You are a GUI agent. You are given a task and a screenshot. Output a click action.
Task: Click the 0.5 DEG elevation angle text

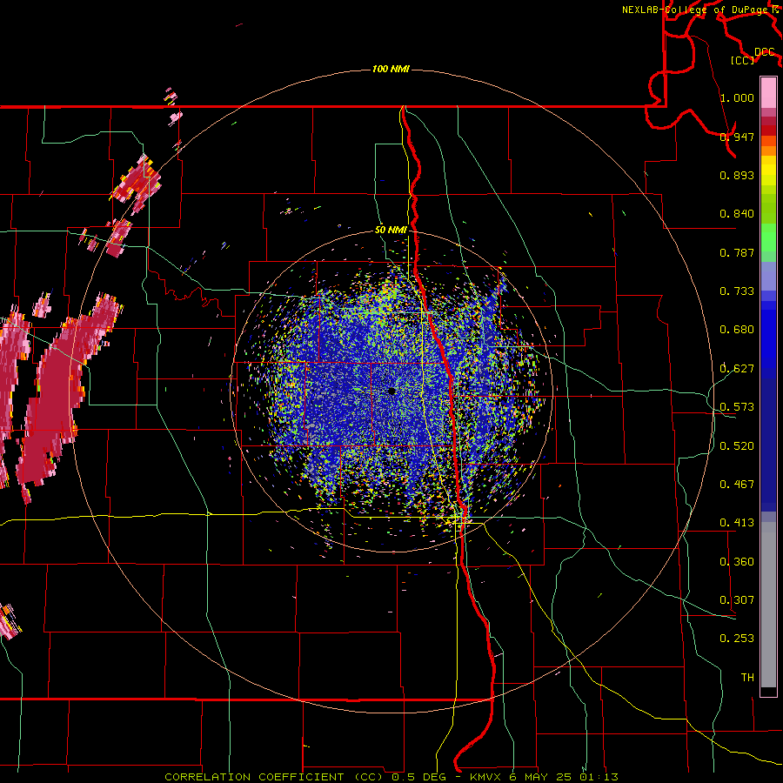point(420,777)
